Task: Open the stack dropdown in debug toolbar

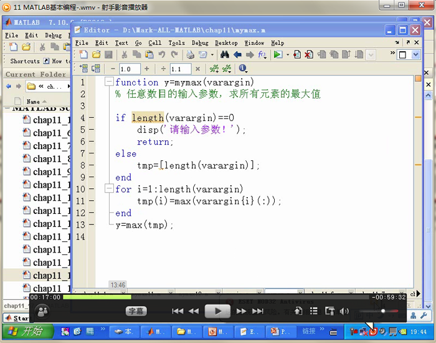Action: (x=371, y=55)
